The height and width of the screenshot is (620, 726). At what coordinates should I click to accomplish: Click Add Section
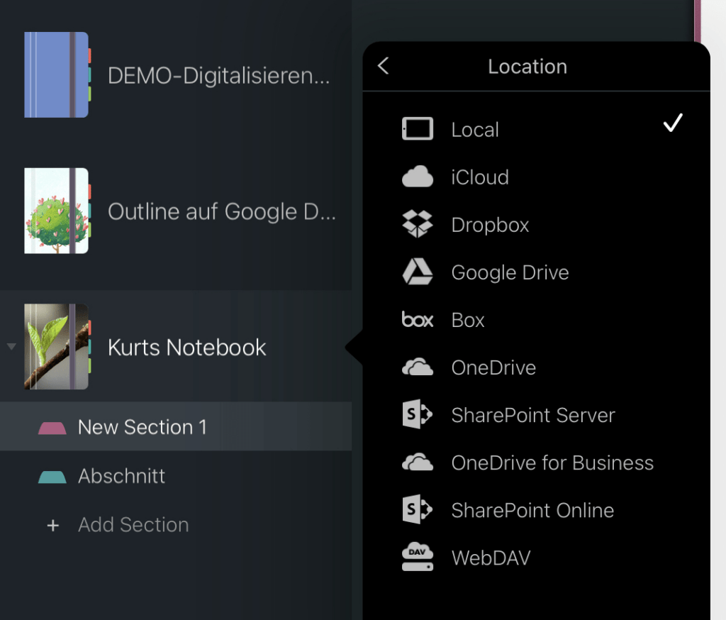pyautogui.click(x=176, y=524)
